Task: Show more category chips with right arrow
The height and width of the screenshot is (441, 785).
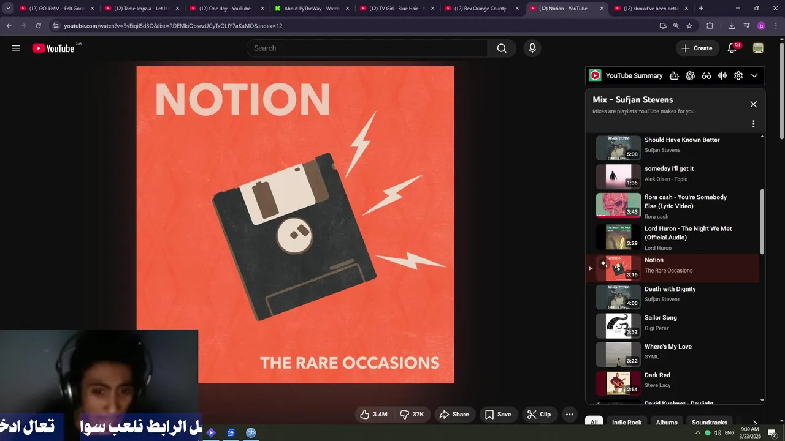Action: pyautogui.click(x=755, y=423)
